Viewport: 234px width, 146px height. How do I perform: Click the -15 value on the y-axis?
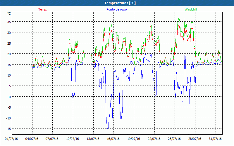tap(8, 129)
